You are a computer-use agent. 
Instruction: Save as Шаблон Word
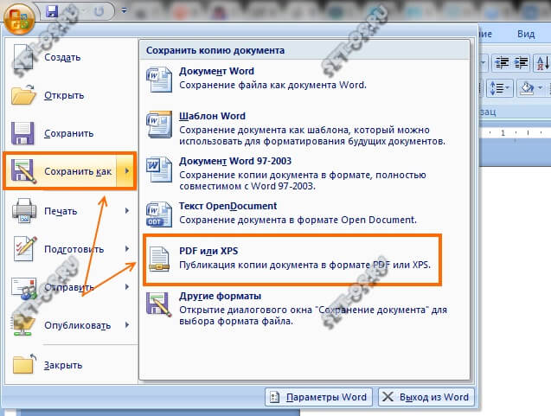(304, 128)
